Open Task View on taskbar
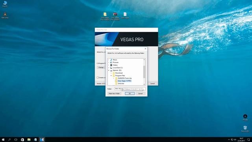 click(16, 140)
